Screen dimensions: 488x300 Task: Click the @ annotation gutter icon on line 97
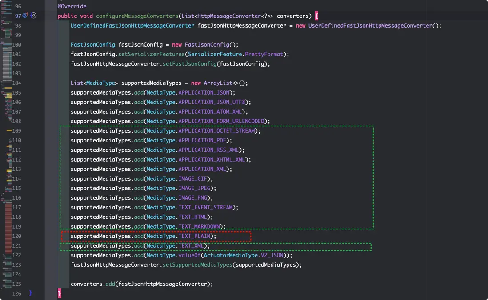[33, 15]
